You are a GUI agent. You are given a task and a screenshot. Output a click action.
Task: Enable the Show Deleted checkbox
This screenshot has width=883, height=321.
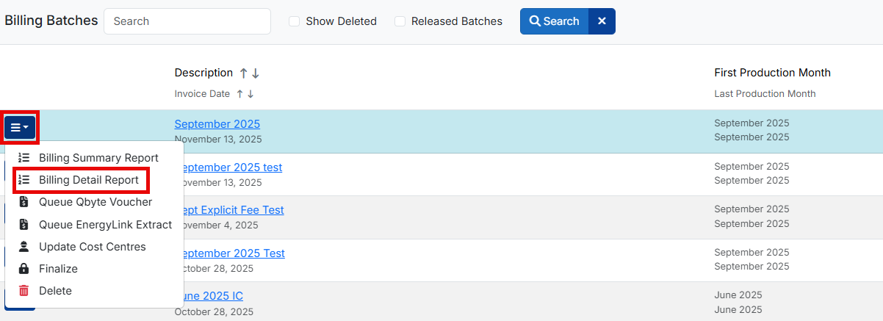pyautogui.click(x=294, y=21)
